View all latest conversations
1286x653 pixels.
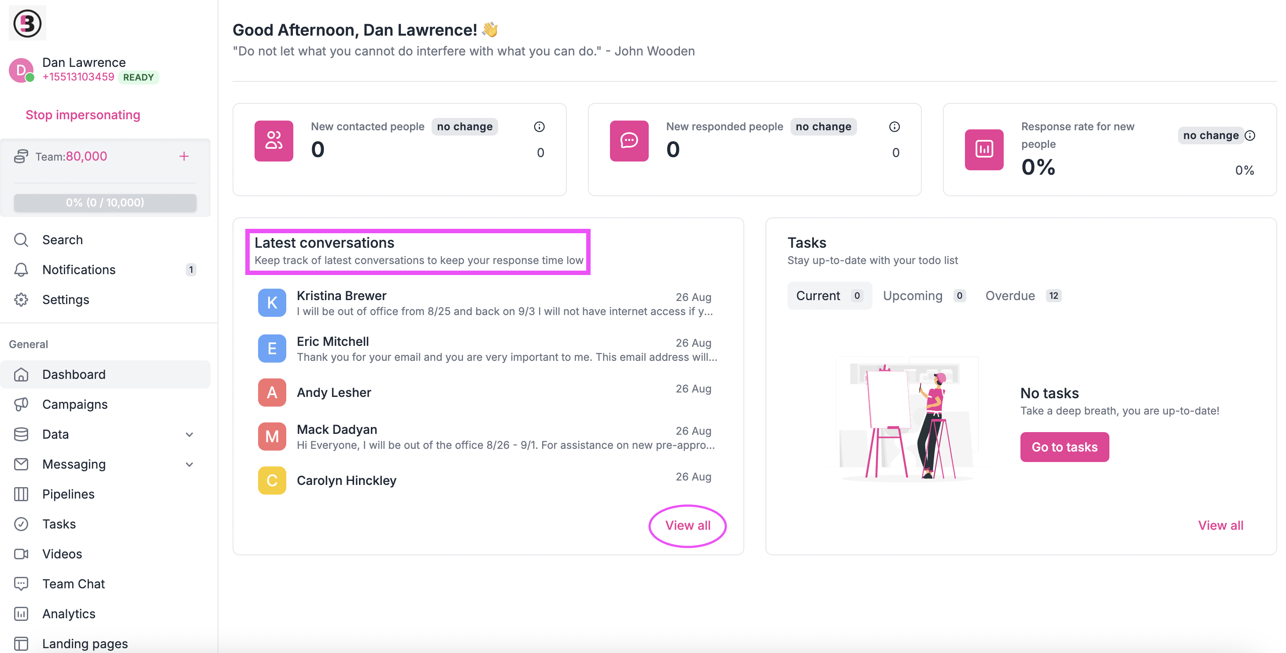coord(687,525)
